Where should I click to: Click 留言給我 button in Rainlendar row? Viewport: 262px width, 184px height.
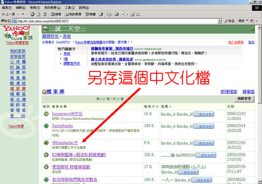(x=203, y=143)
